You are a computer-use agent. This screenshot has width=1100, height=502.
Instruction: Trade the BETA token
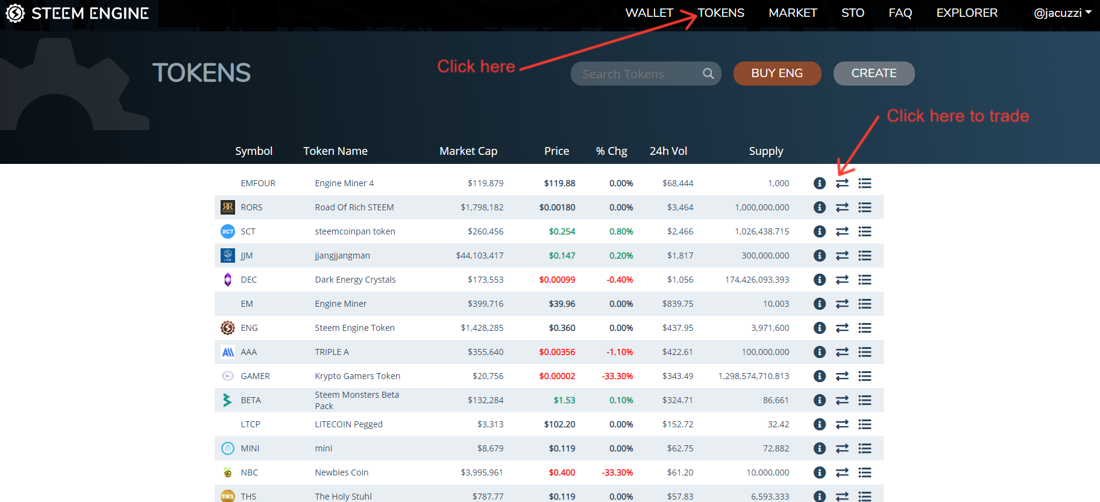pyautogui.click(x=842, y=400)
